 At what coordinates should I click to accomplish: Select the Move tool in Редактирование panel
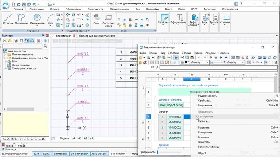(x=68, y=15)
